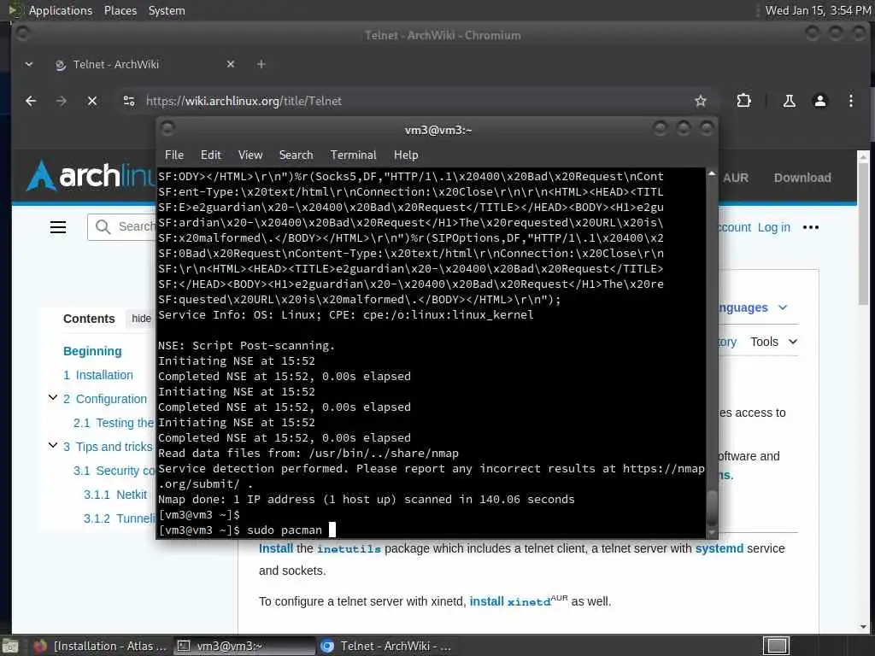
Task: Open the ArchWiki personal tools ellipsis
Action: 810,227
